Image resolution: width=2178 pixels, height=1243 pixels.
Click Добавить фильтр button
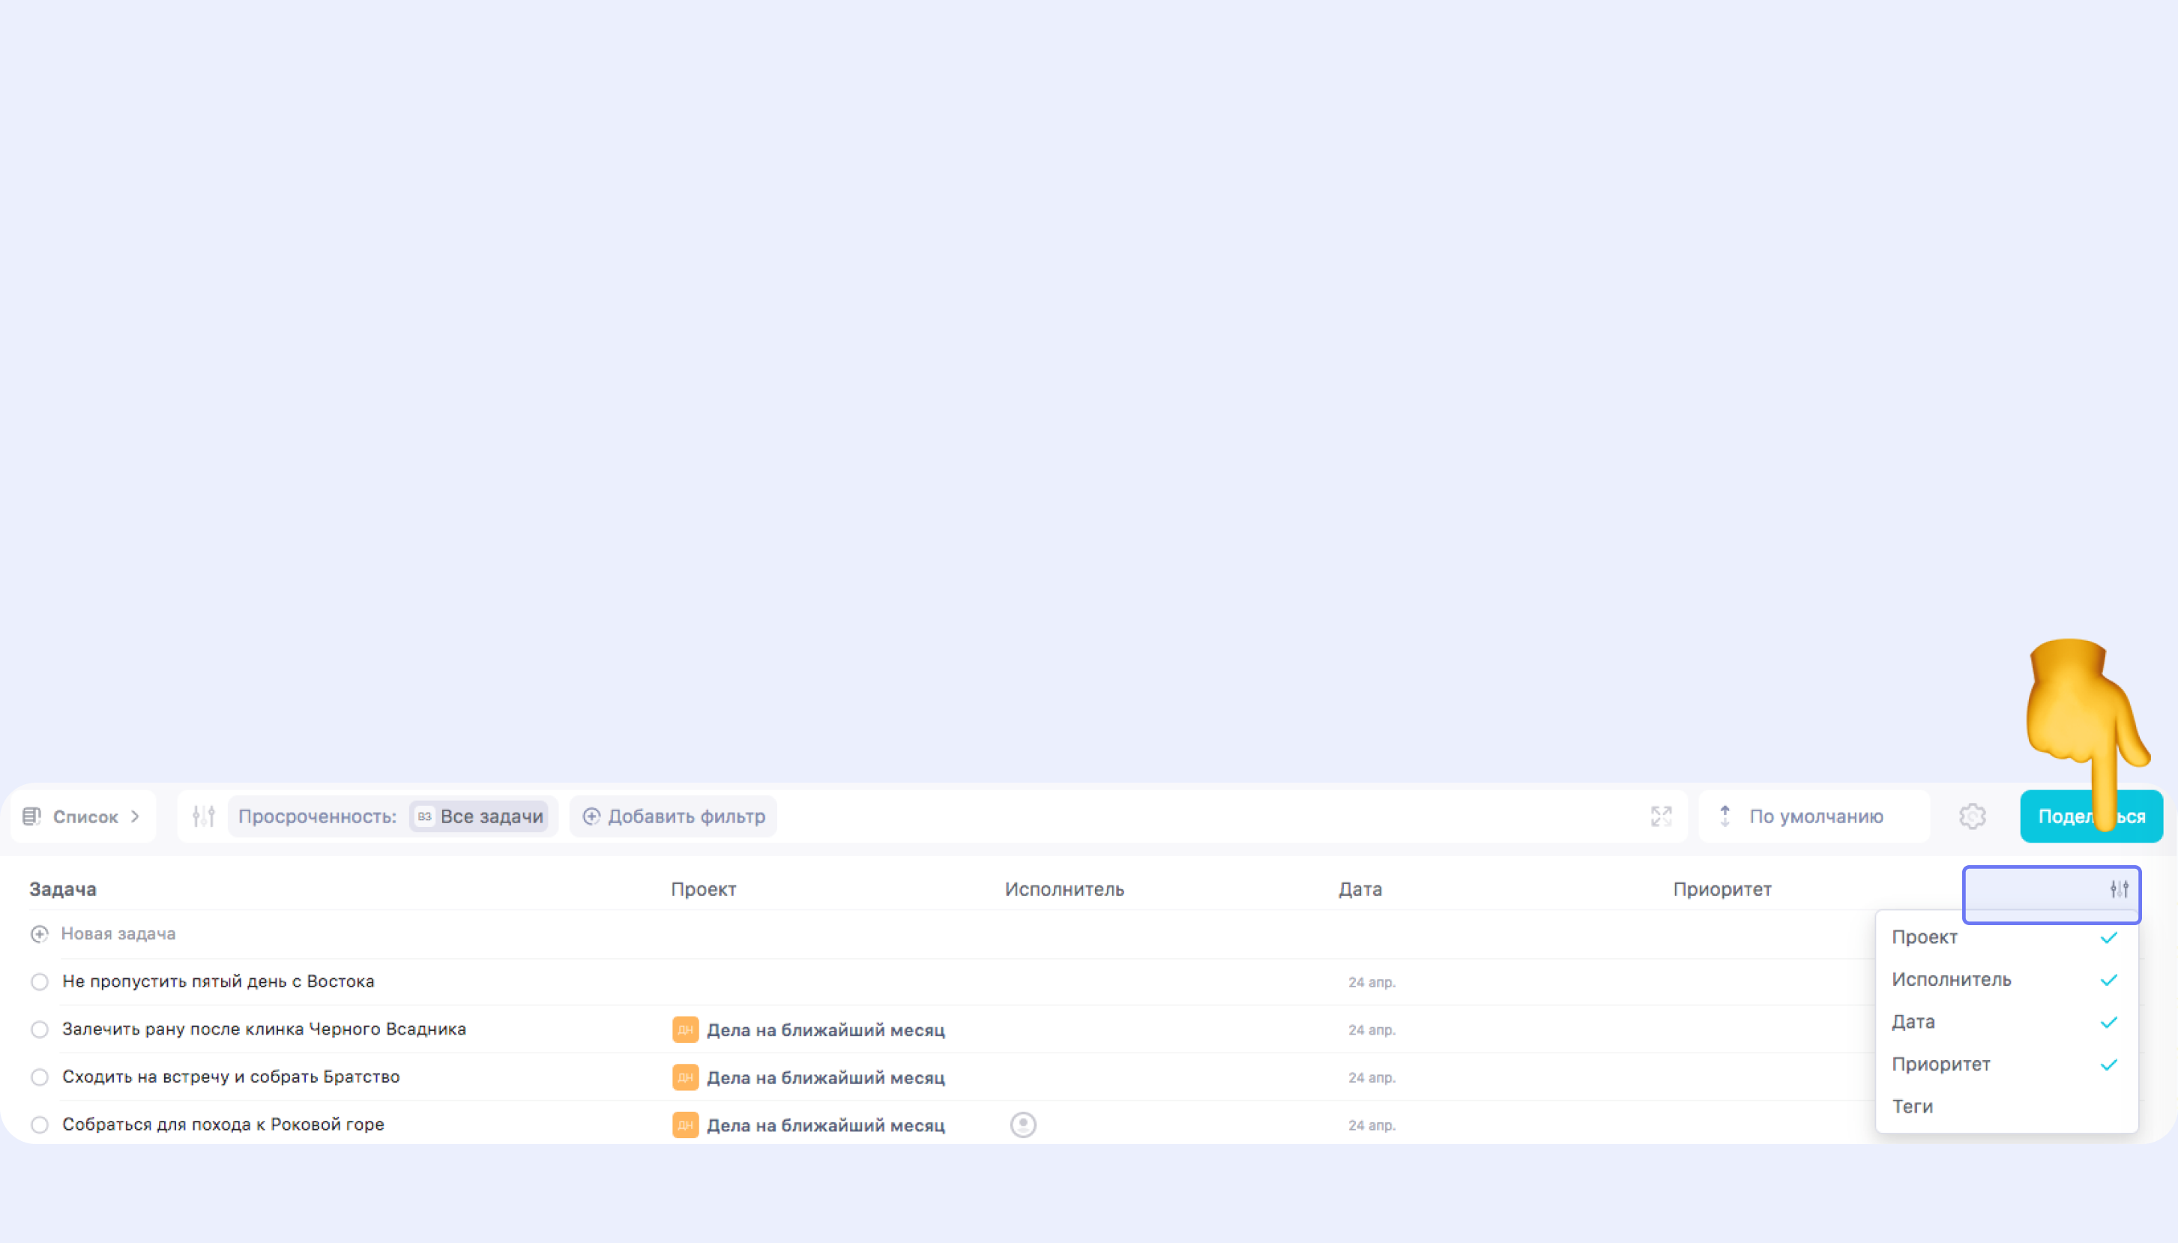click(x=675, y=816)
